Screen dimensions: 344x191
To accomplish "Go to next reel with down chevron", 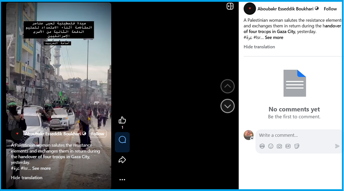I will coord(227,106).
